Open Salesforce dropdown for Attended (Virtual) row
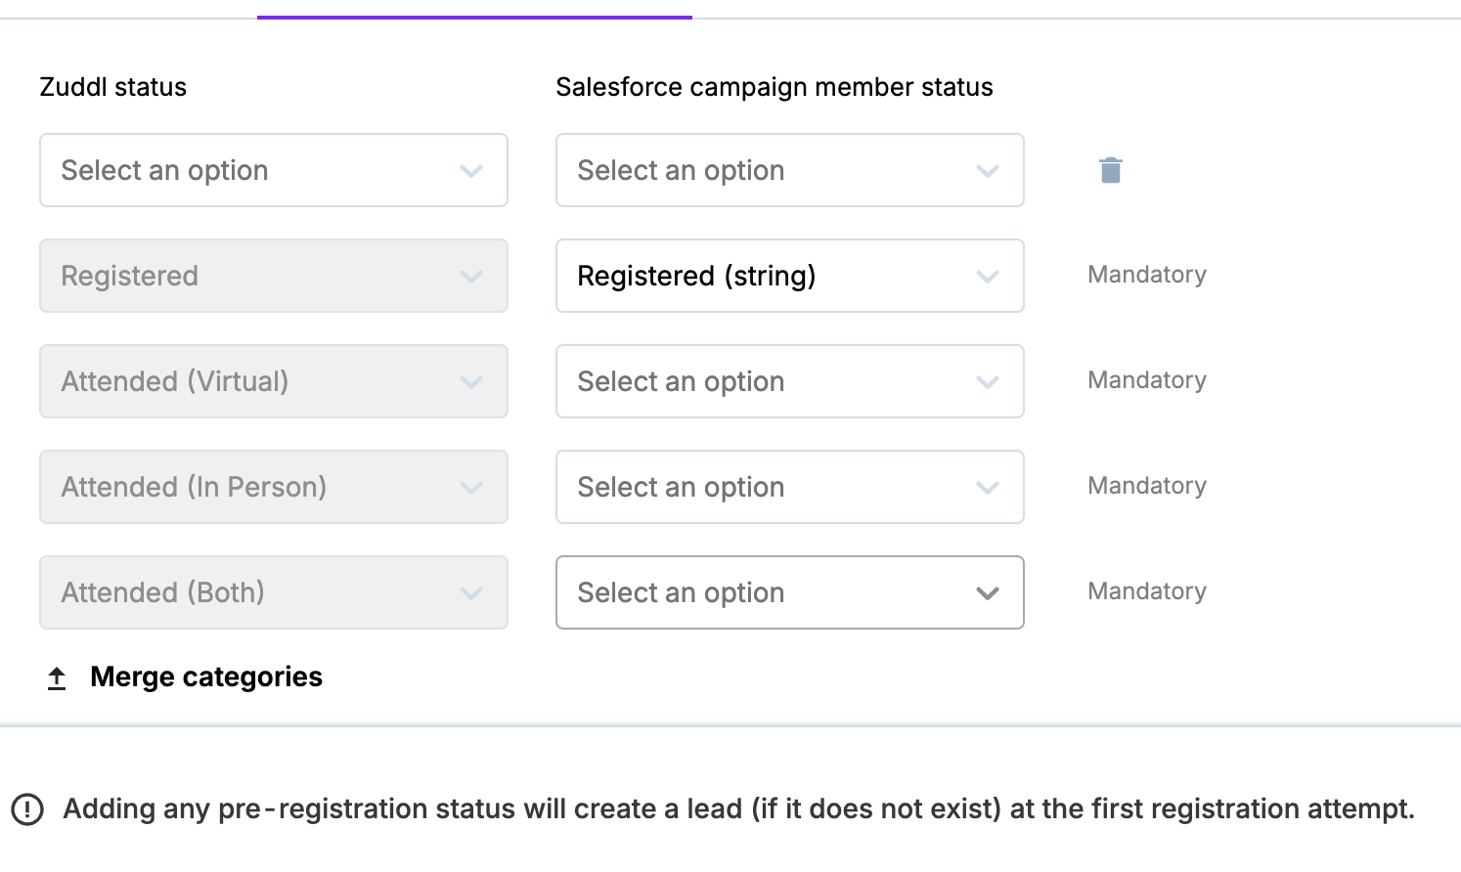 point(789,381)
